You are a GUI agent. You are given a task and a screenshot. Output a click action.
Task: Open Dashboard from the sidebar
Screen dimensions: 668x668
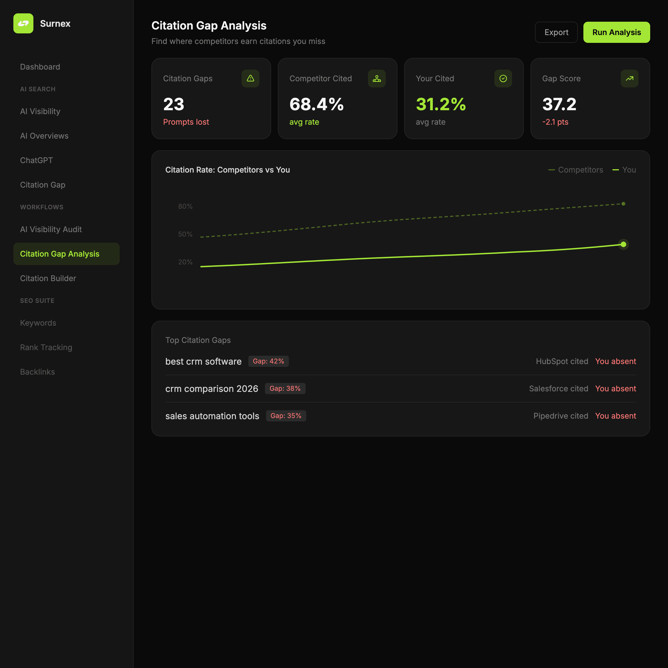point(40,67)
